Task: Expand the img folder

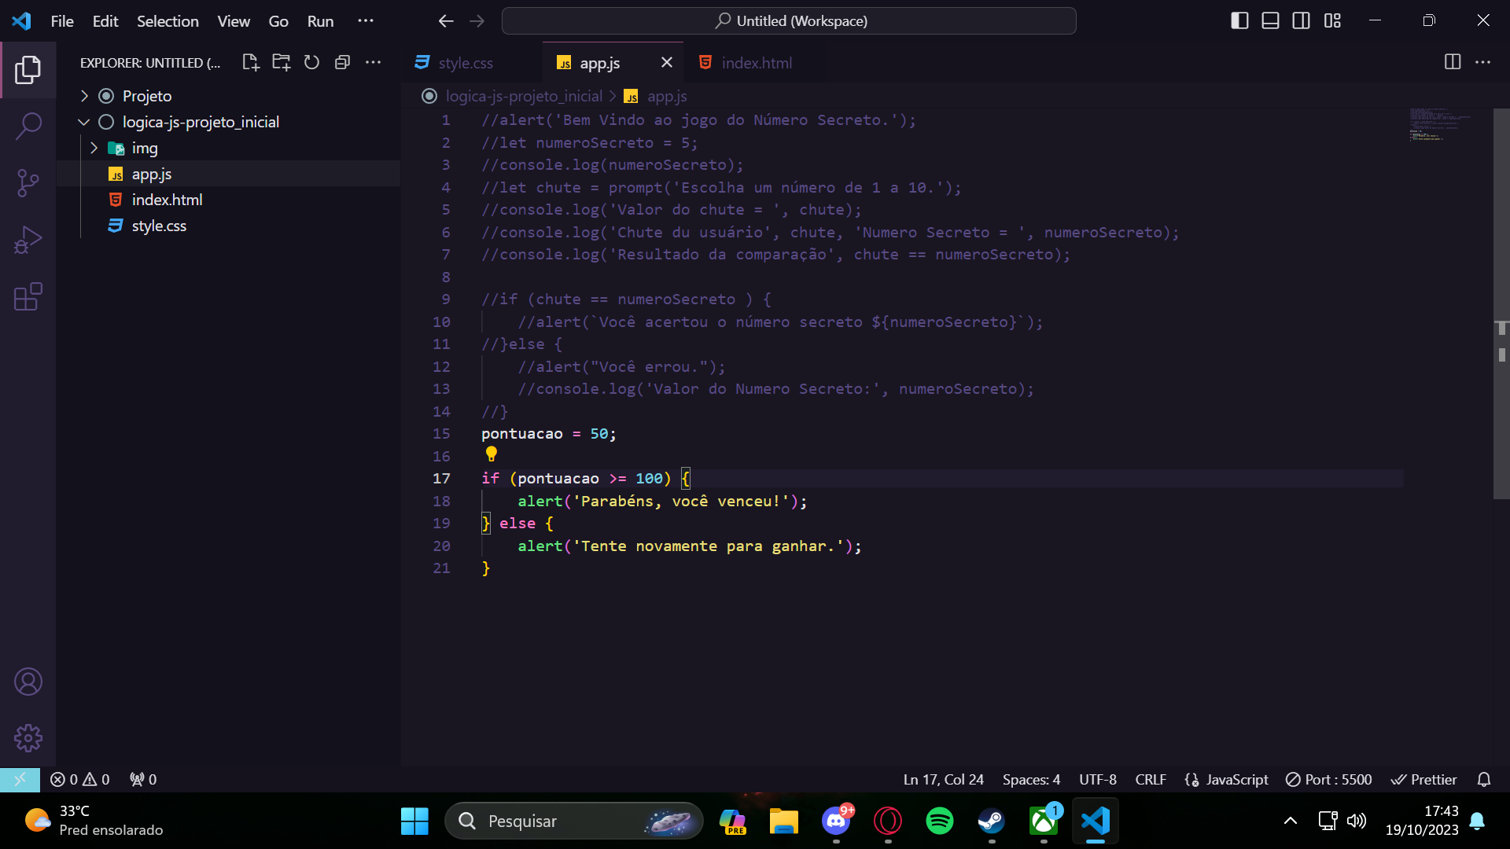Action: 94,148
